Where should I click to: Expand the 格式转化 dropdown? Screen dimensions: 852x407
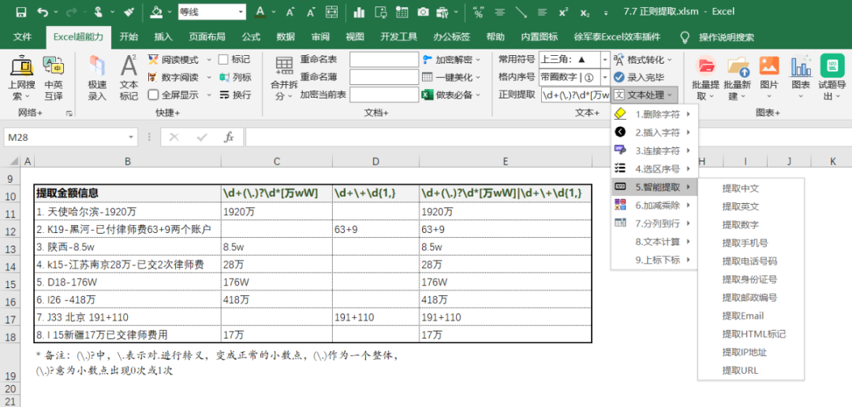670,60
